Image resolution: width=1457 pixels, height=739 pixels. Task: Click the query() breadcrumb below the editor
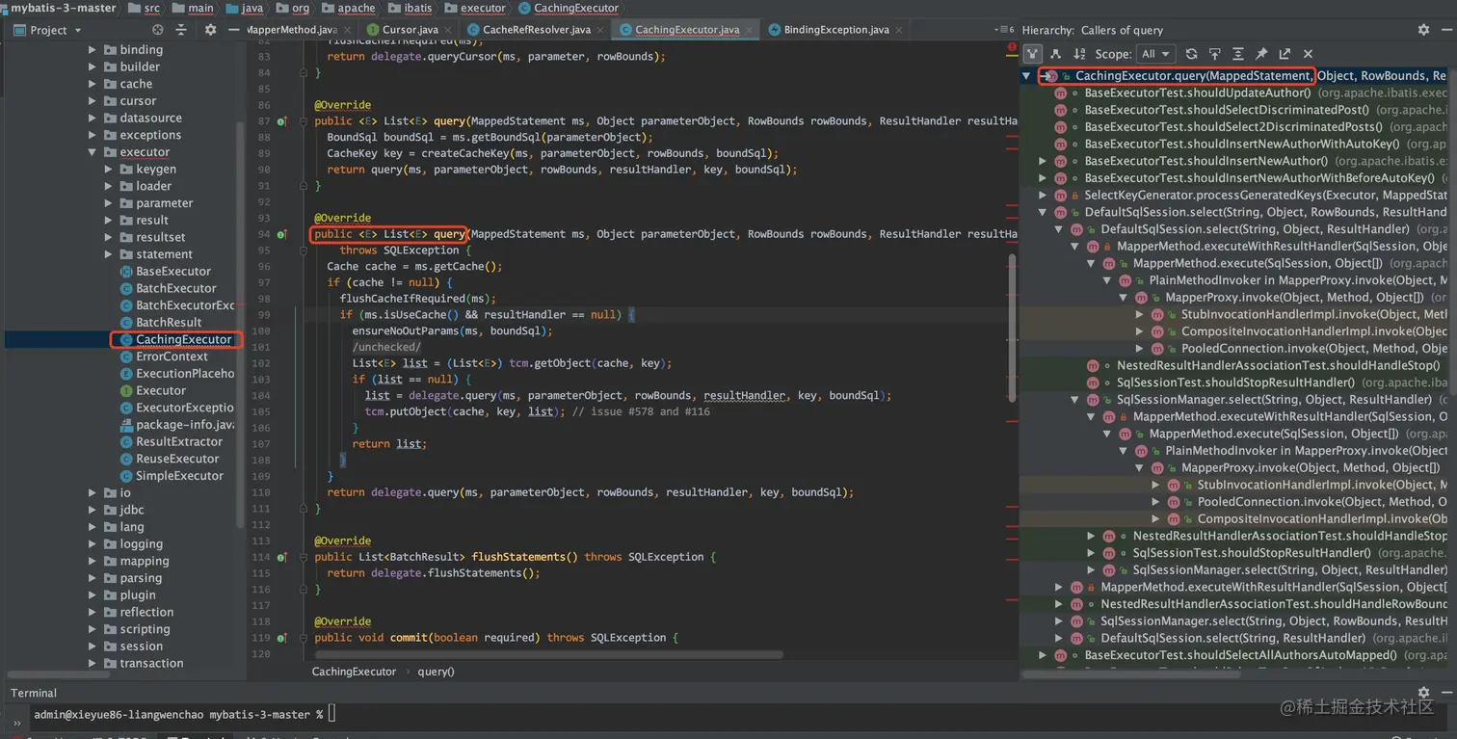pos(436,672)
